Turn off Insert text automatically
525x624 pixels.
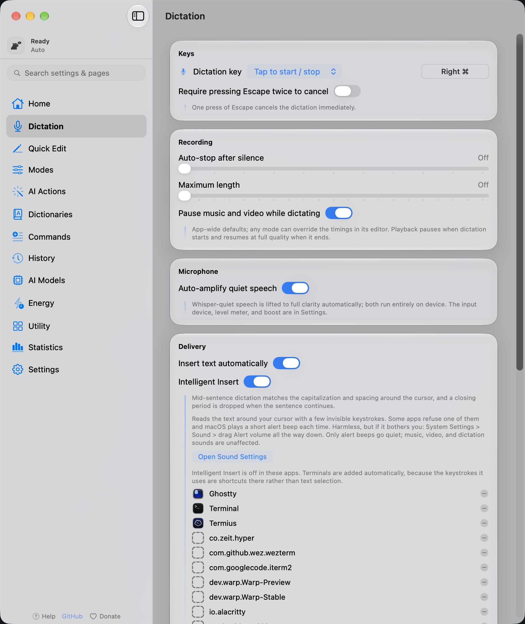(x=287, y=363)
